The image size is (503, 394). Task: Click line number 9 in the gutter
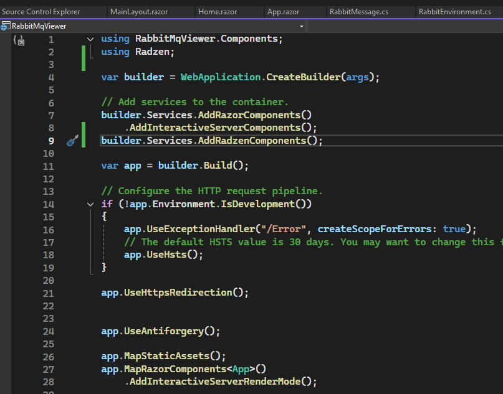[x=51, y=141]
